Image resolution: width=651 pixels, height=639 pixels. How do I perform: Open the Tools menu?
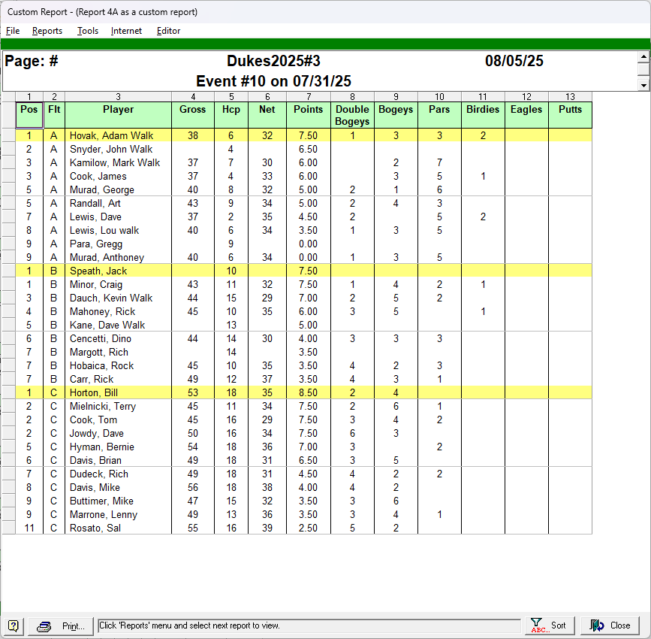(x=88, y=31)
